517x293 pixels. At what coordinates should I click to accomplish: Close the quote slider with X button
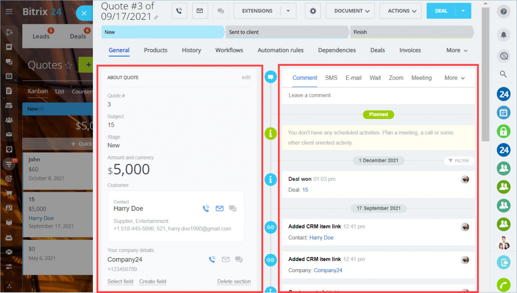point(84,13)
